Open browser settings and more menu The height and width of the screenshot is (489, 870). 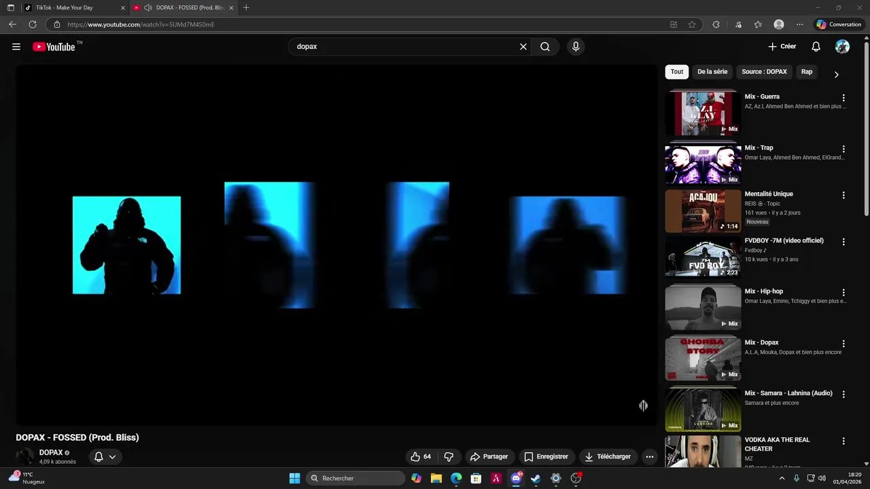coord(799,24)
